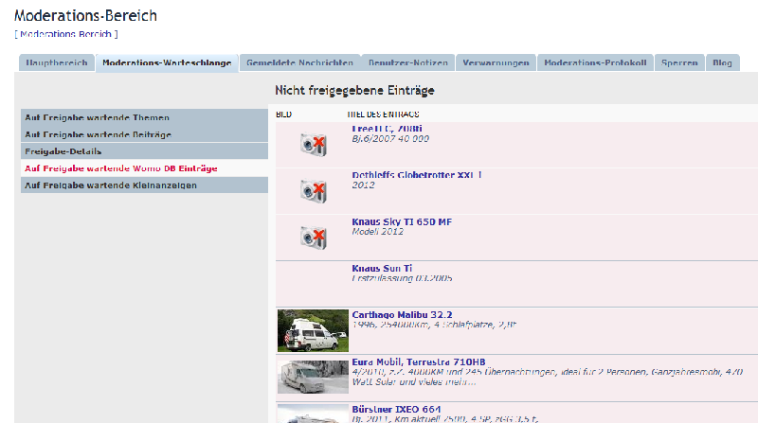The height and width of the screenshot is (423, 758).
Task: Click the 'TITEL DES EINTRAGS' column header
Action: [x=383, y=115]
